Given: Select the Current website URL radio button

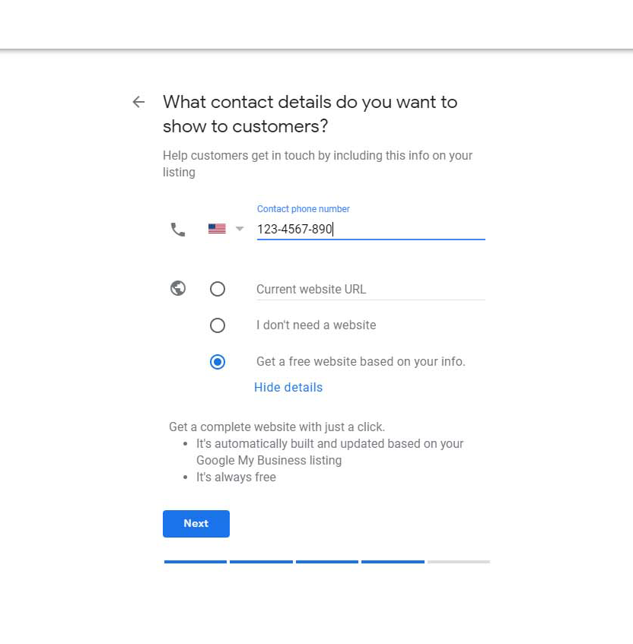Looking at the screenshot, I should click(218, 289).
